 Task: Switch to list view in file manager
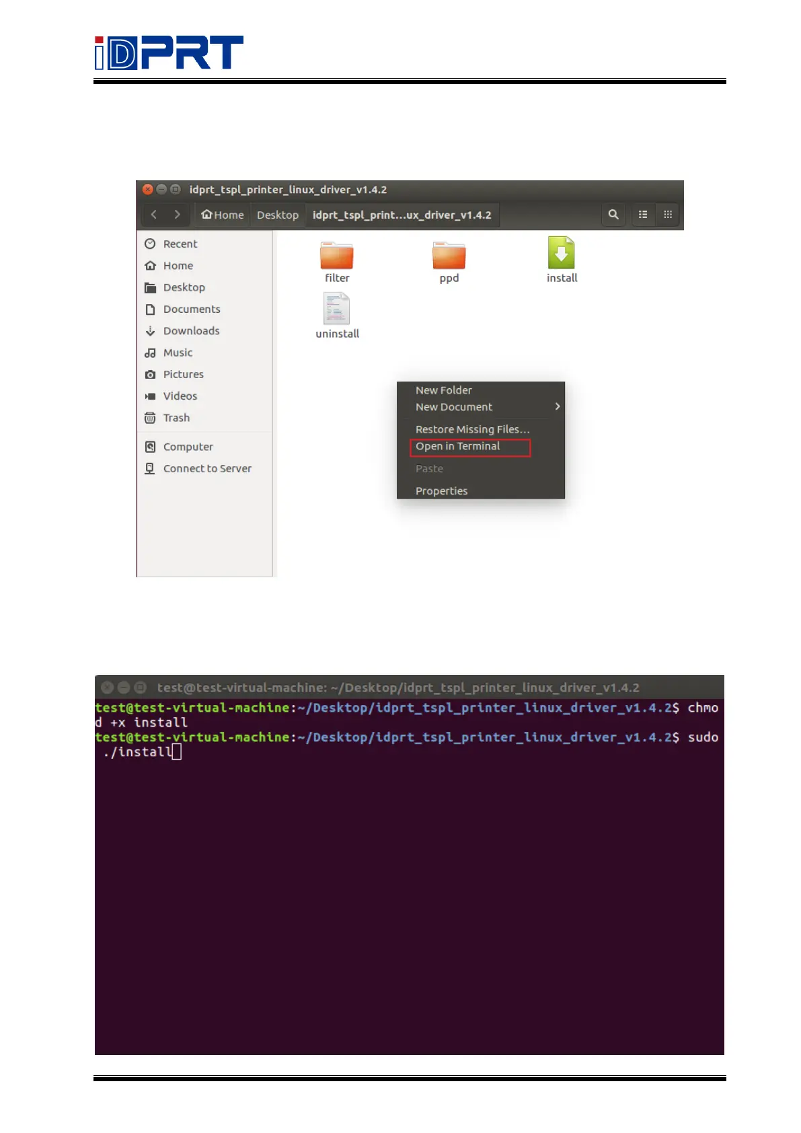tap(643, 215)
